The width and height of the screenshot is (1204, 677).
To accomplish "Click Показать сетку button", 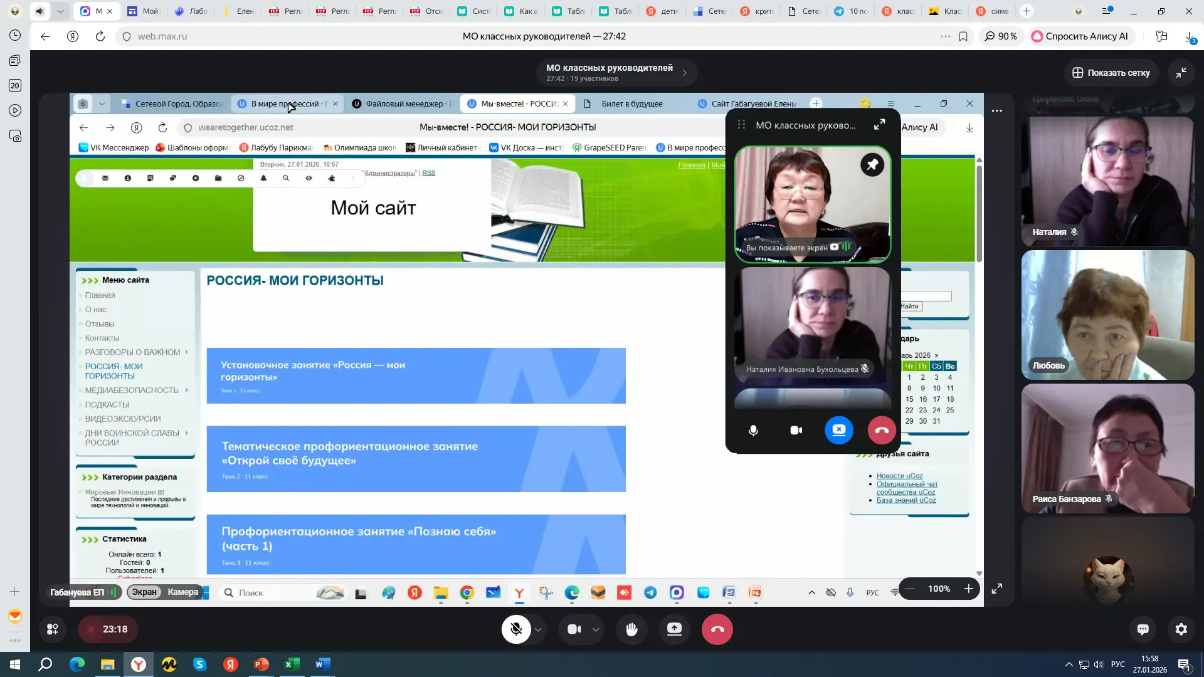I will click(x=1111, y=73).
